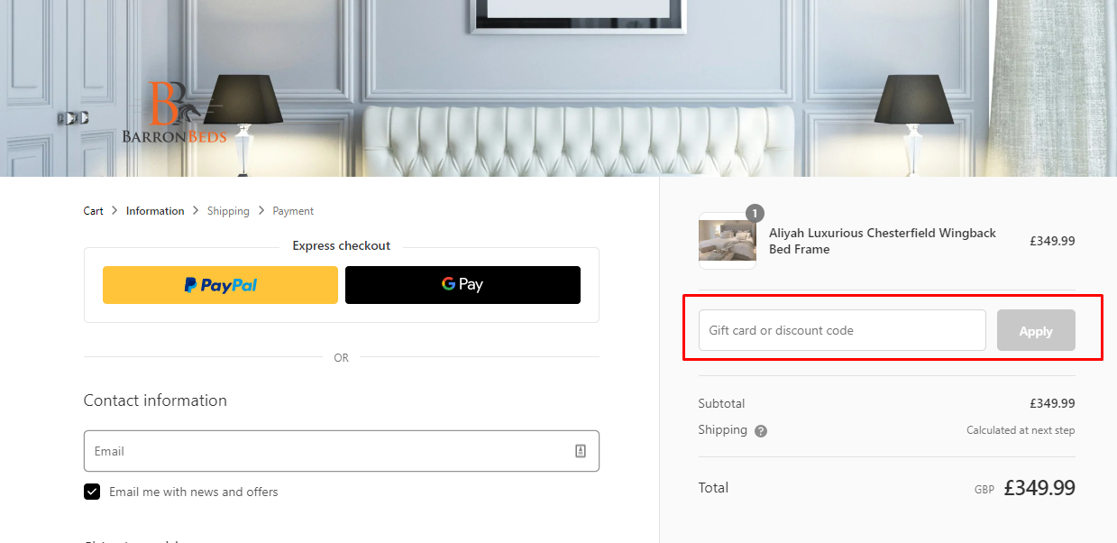
Task: Click the chevron right after Cart breadcrumb
Action: tap(114, 211)
